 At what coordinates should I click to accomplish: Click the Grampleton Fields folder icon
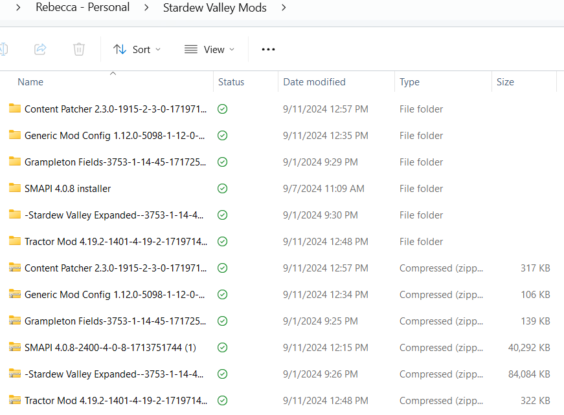click(x=15, y=162)
